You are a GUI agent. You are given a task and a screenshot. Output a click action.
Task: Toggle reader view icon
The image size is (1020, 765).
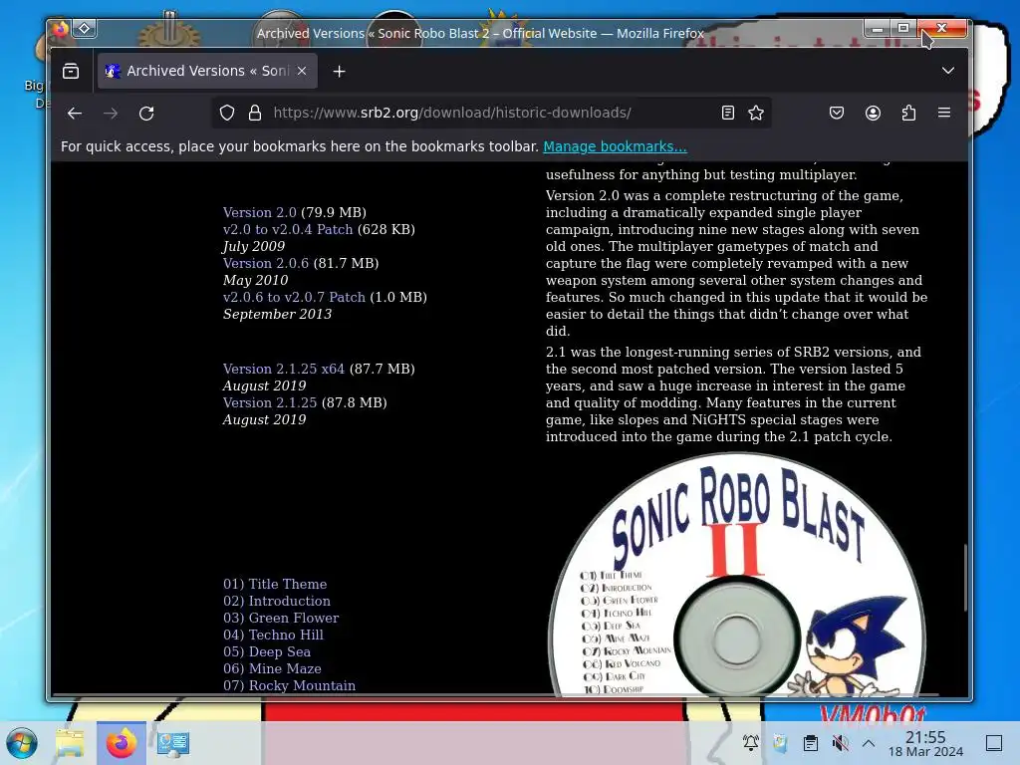(728, 114)
